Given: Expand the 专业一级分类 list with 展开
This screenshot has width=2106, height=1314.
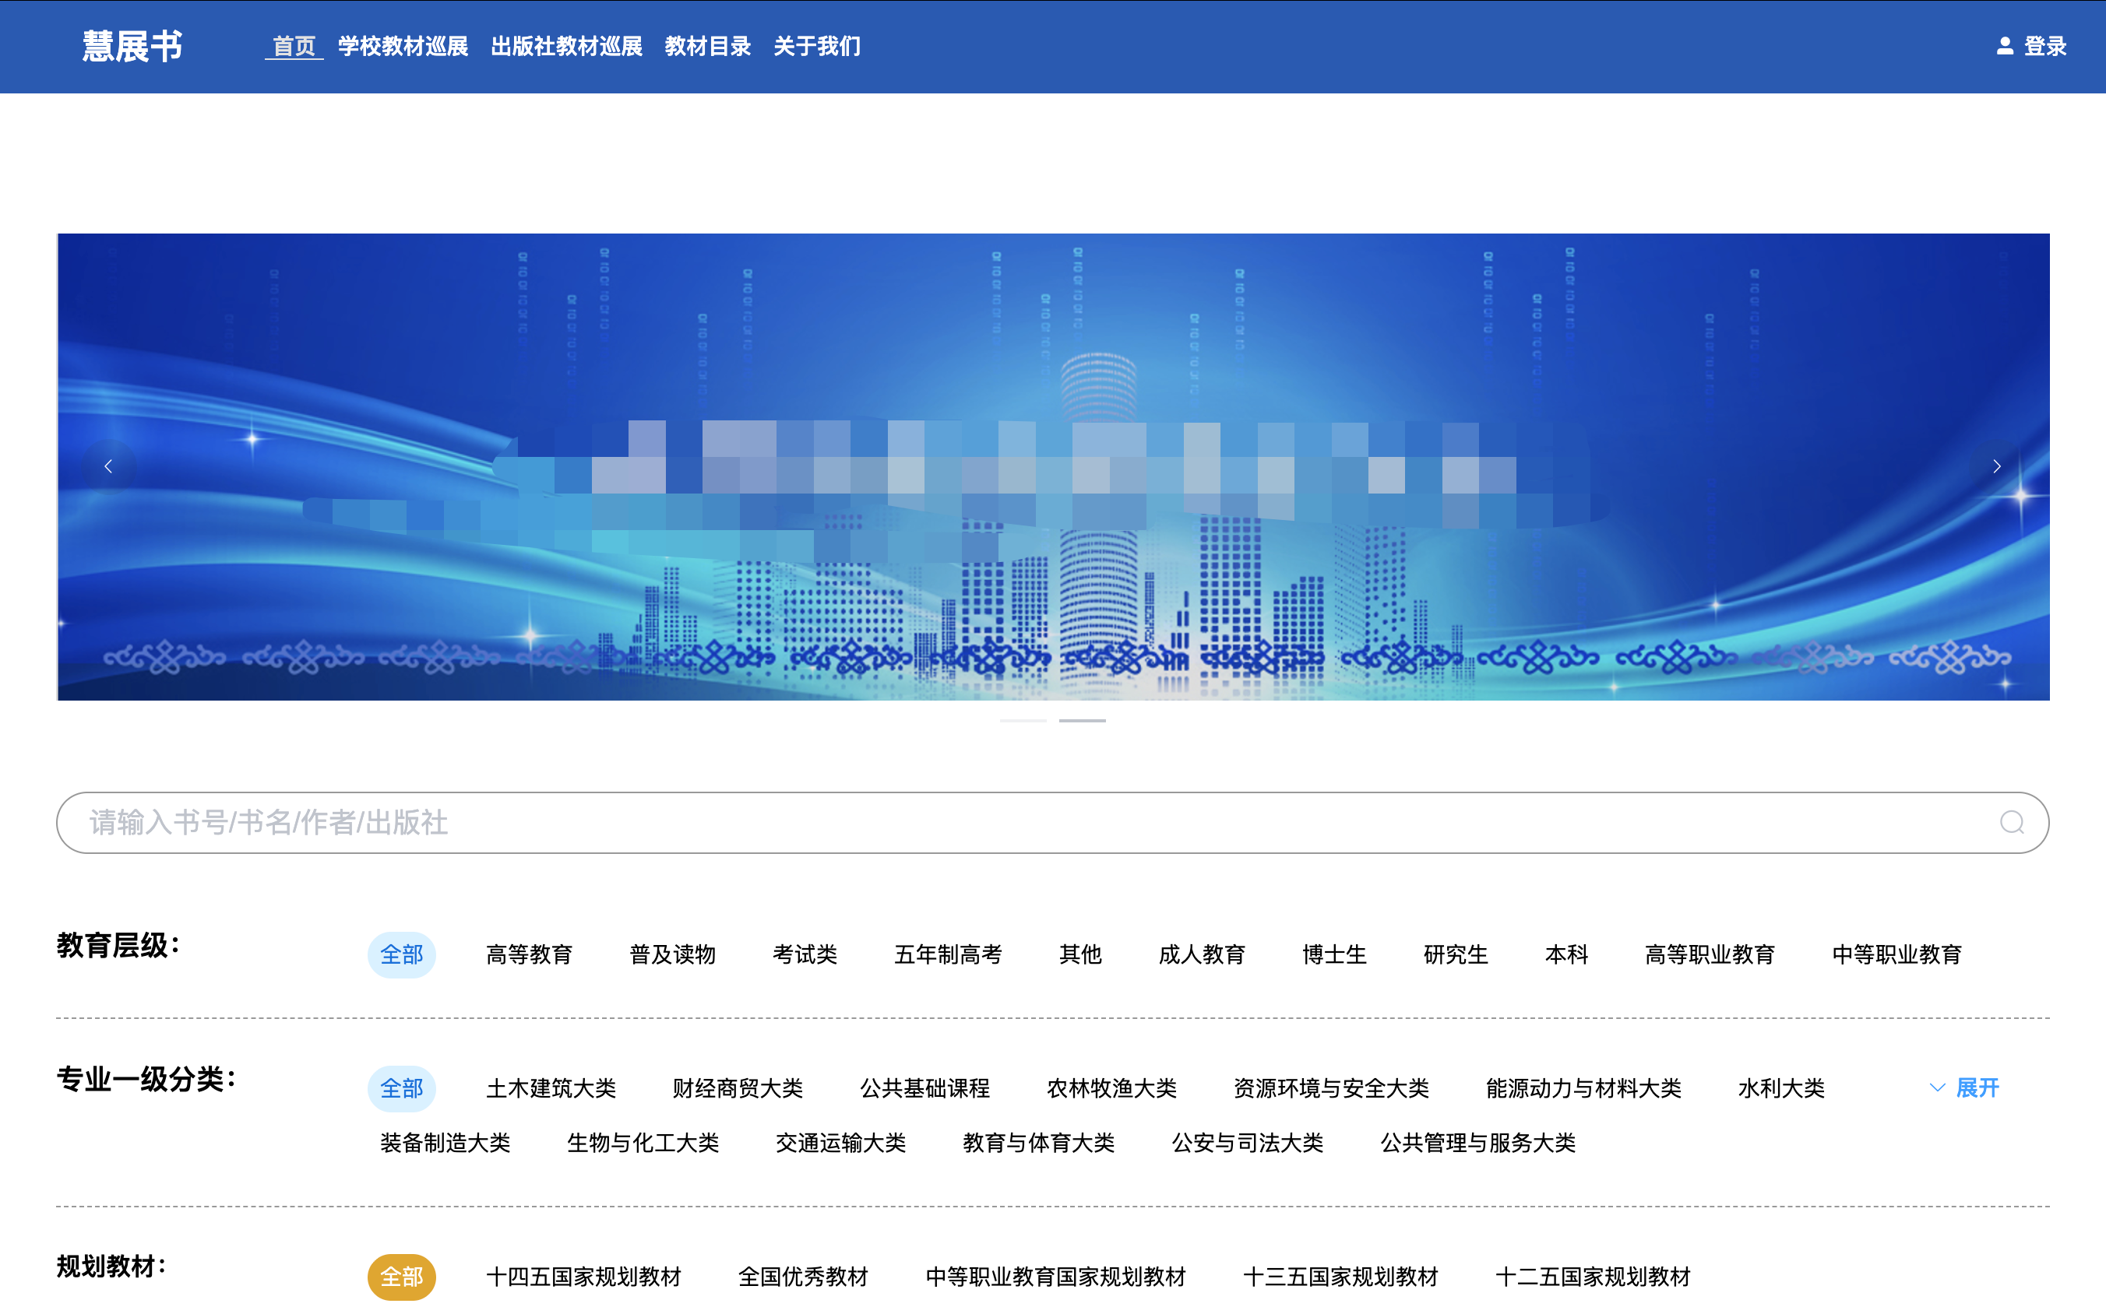Looking at the screenshot, I should coord(1964,1087).
